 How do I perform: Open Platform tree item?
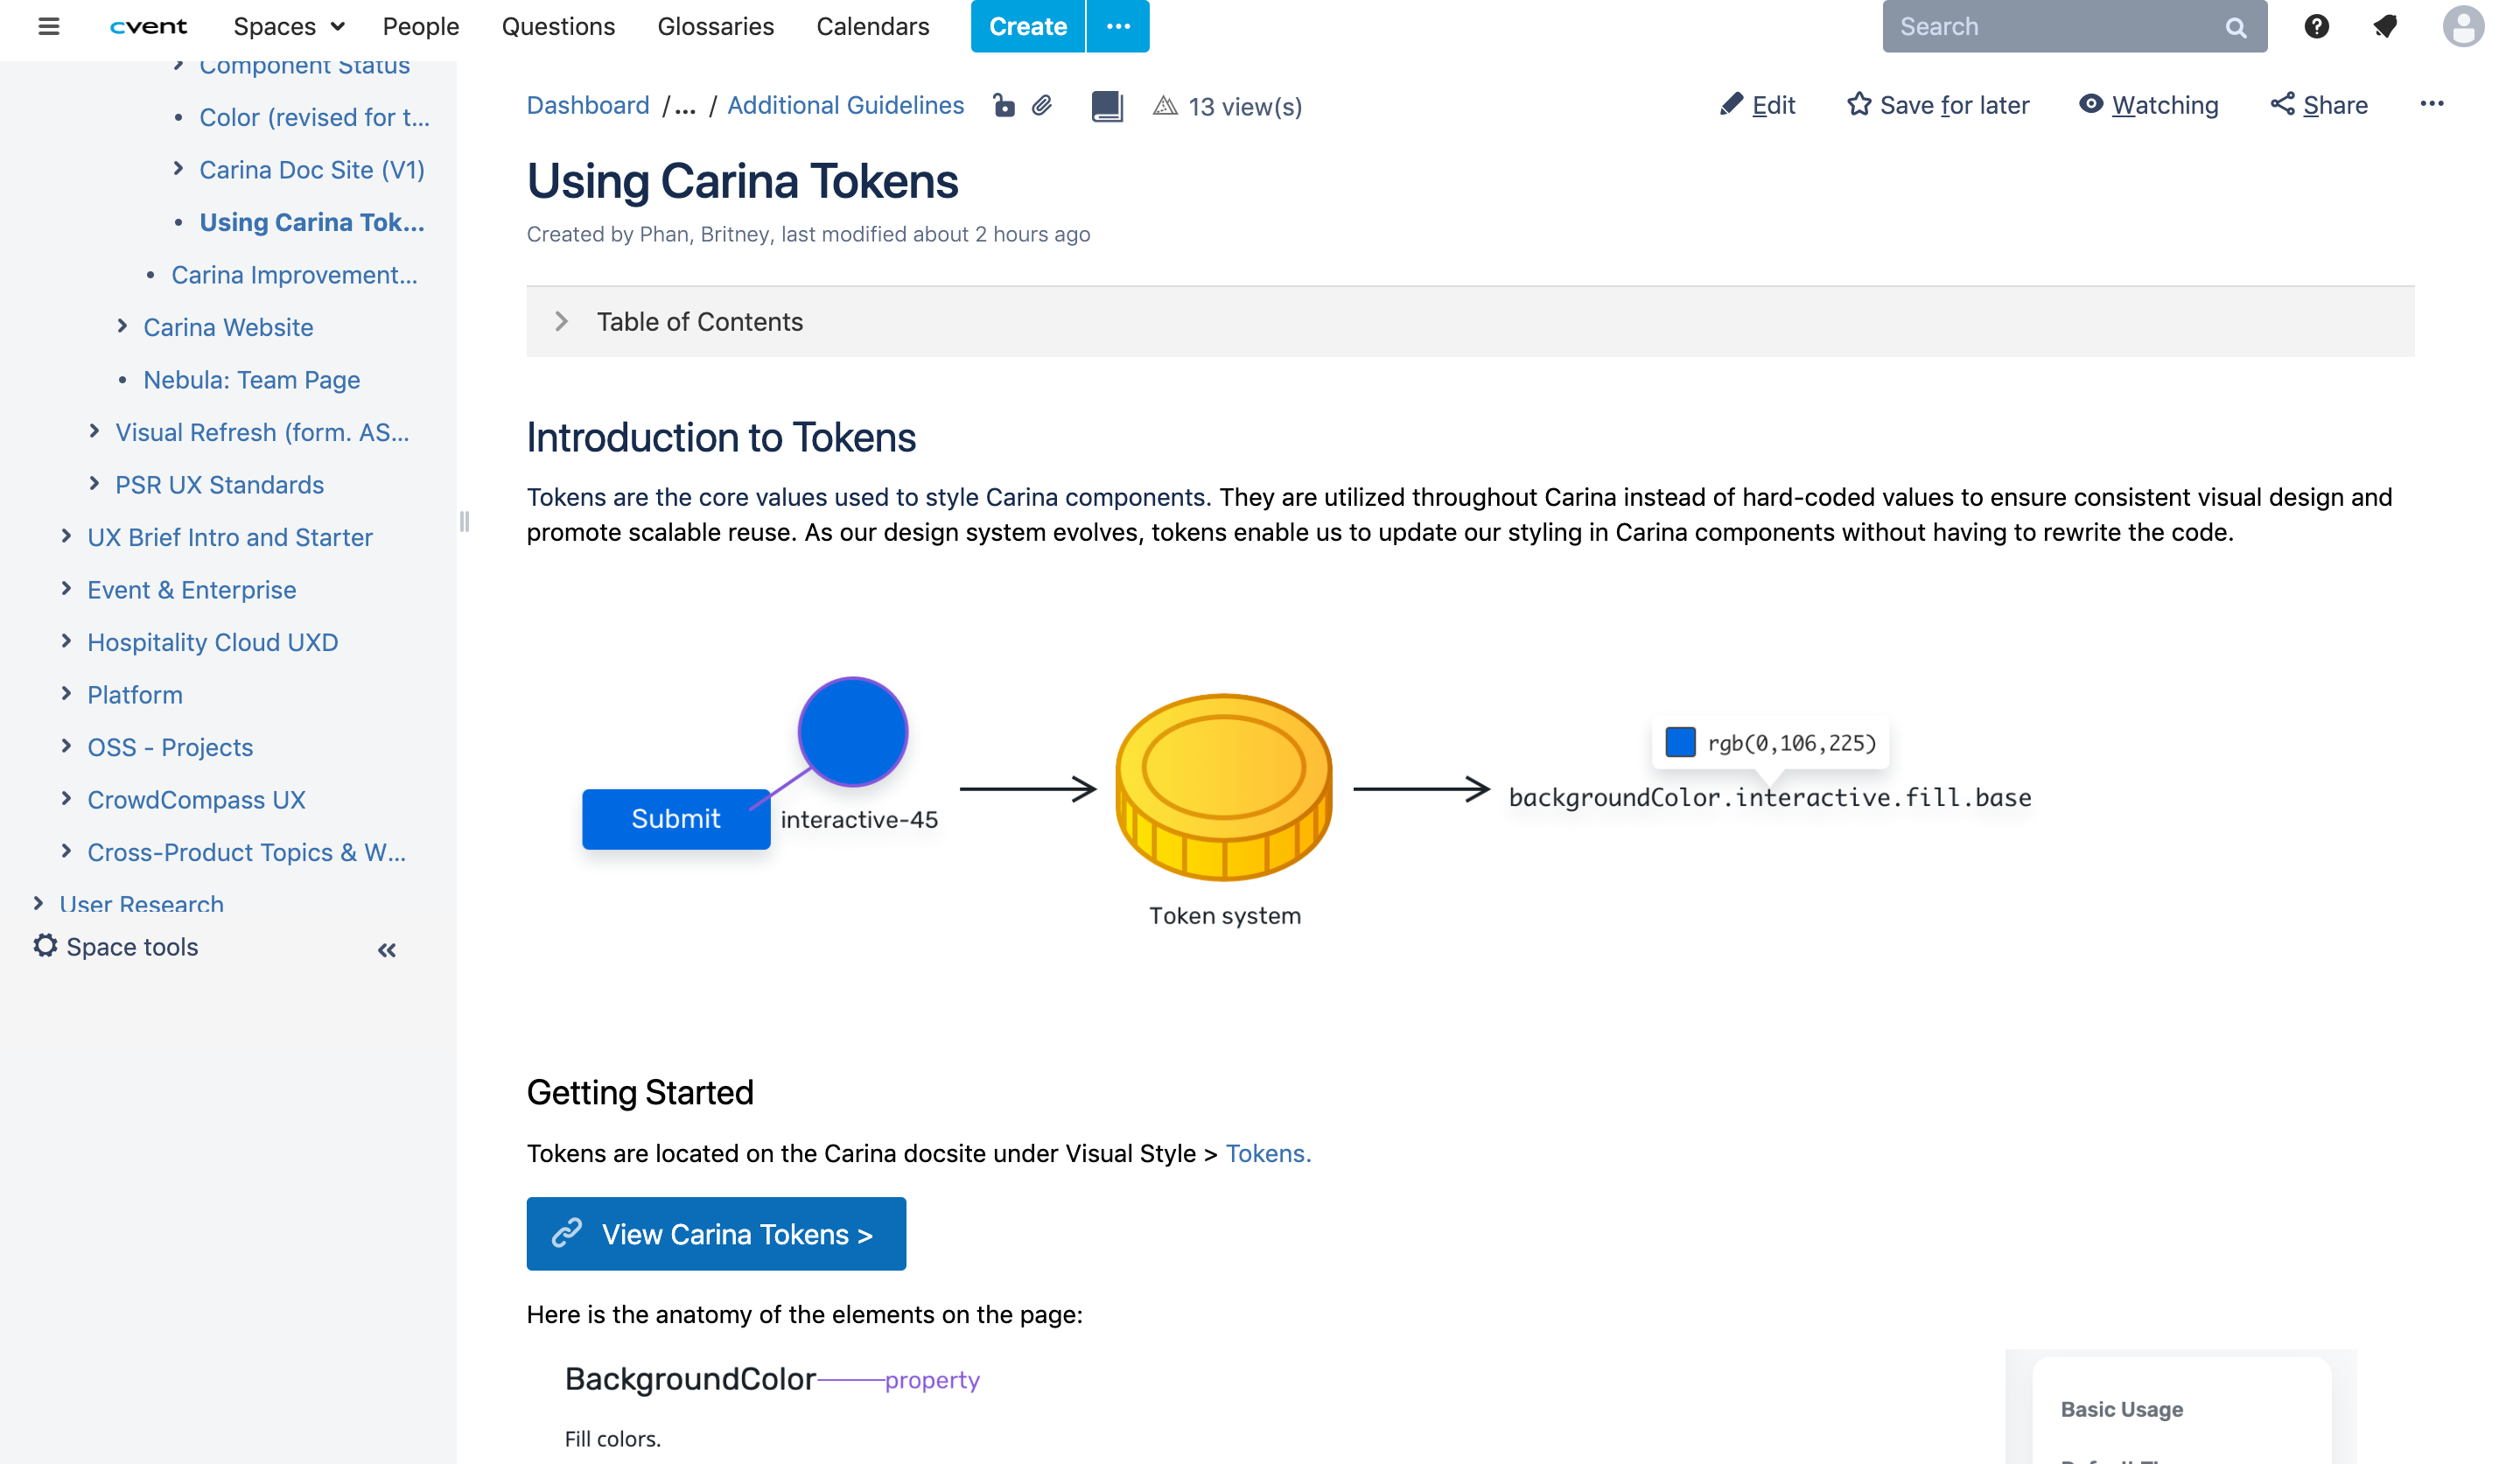tap(135, 694)
